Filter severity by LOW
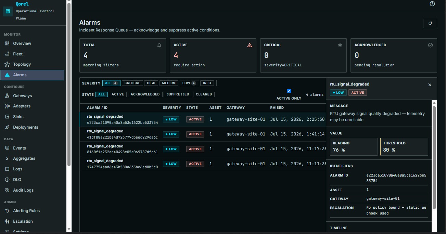 pyautogui.click(x=189, y=83)
